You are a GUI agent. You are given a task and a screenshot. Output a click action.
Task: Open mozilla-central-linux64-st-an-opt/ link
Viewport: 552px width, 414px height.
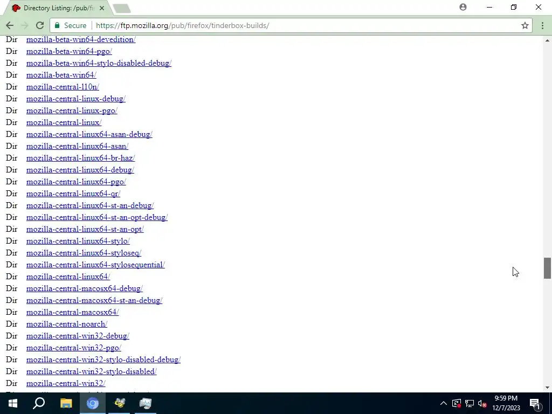click(x=85, y=229)
